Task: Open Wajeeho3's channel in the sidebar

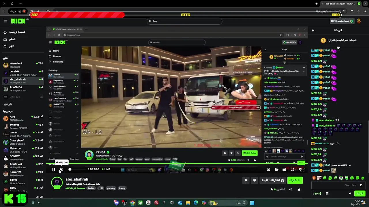Action: coord(23,65)
